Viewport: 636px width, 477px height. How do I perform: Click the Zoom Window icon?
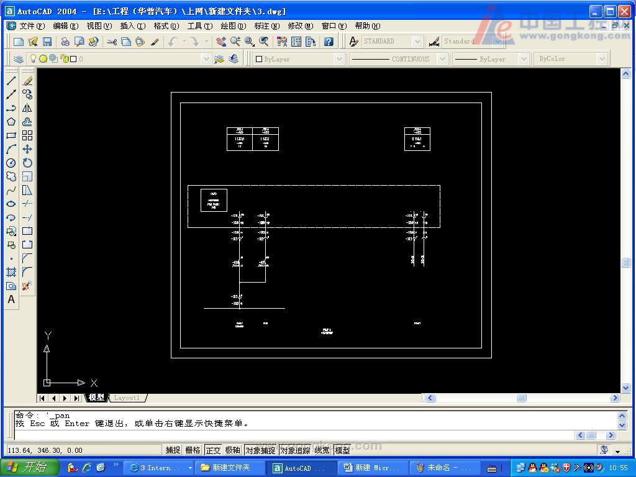pos(250,42)
